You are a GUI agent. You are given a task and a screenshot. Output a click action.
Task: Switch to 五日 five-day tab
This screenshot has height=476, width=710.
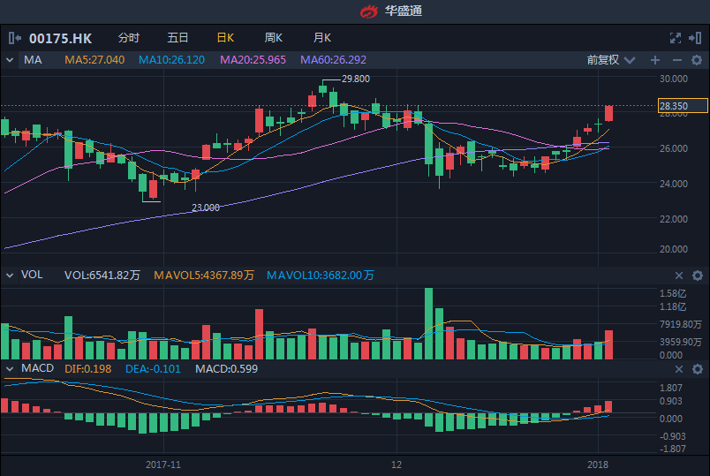click(x=177, y=38)
